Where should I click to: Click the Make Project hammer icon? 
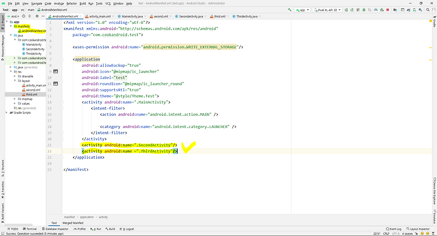[290, 10]
